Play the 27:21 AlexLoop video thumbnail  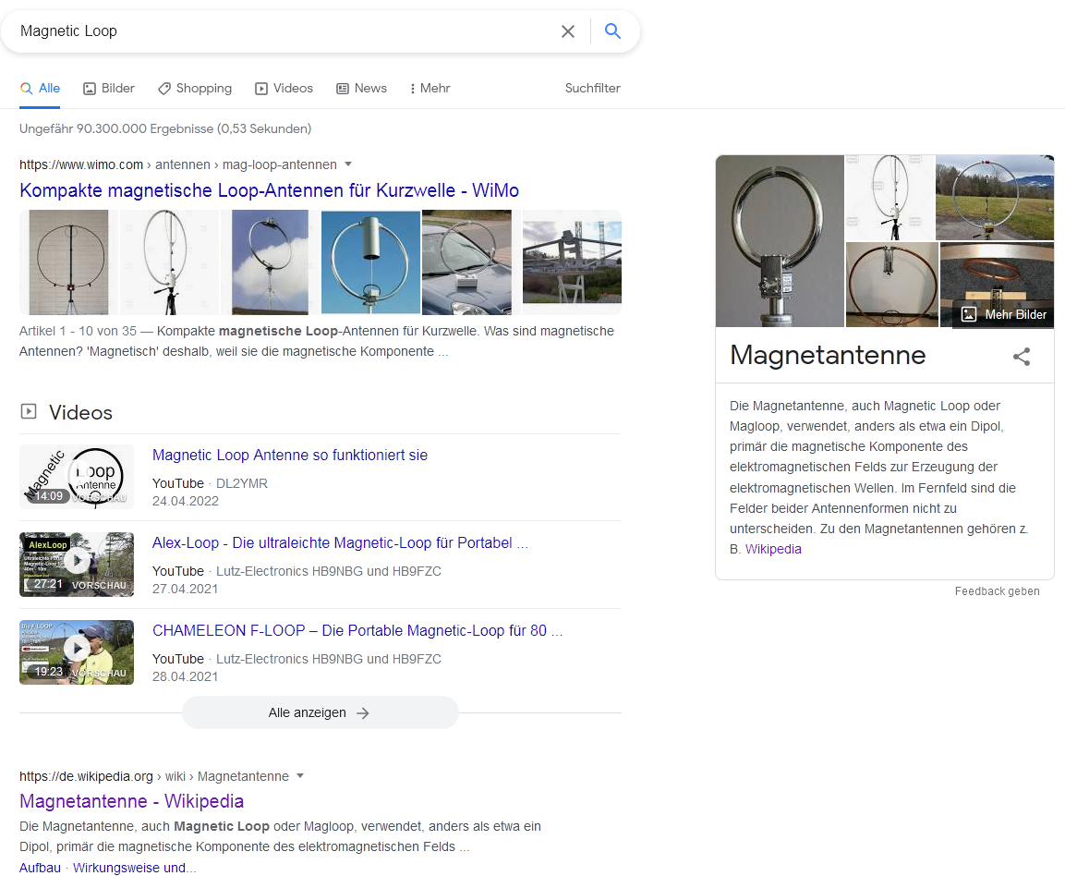[x=77, y=564]
